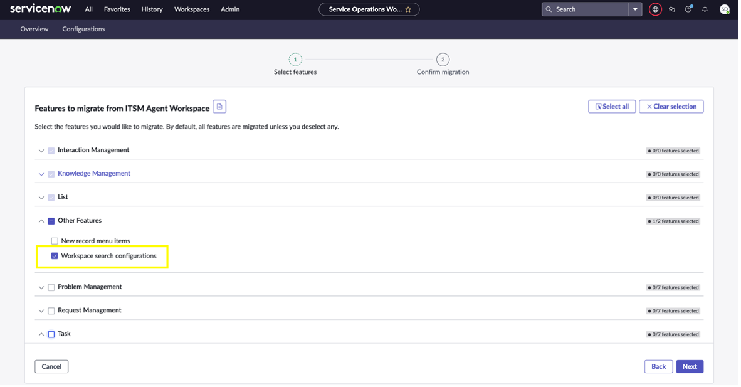Click the Confirm migration step label
Image resolution: width=741 pixels, height=387 pixels.
point(443,72)
